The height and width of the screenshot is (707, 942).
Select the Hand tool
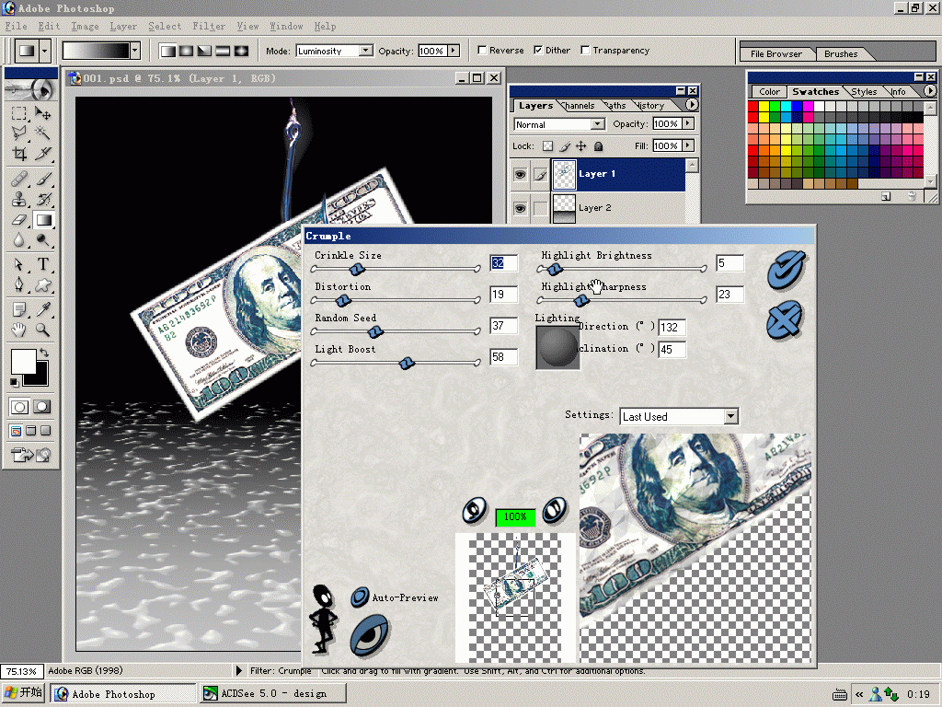pos(19,330)
